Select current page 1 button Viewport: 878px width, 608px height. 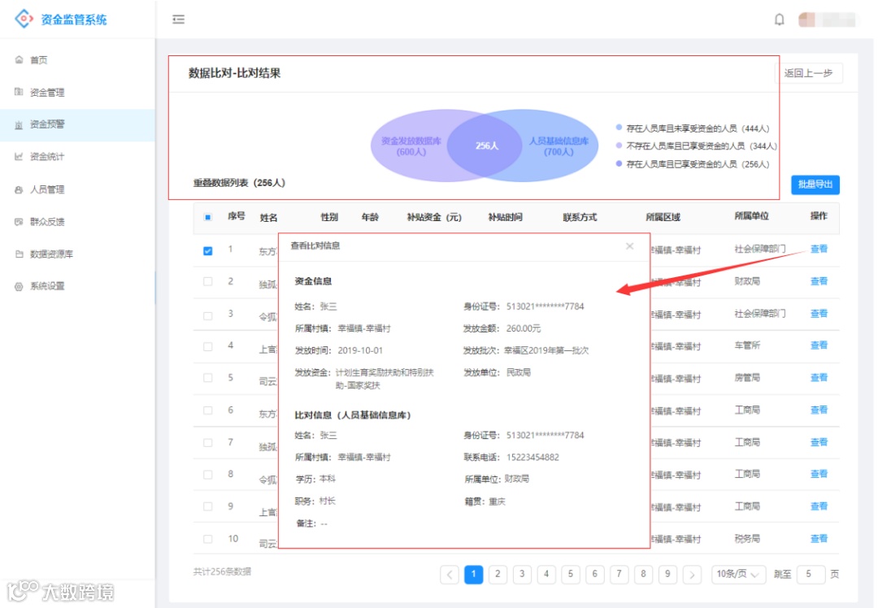(x=473, y=575)
